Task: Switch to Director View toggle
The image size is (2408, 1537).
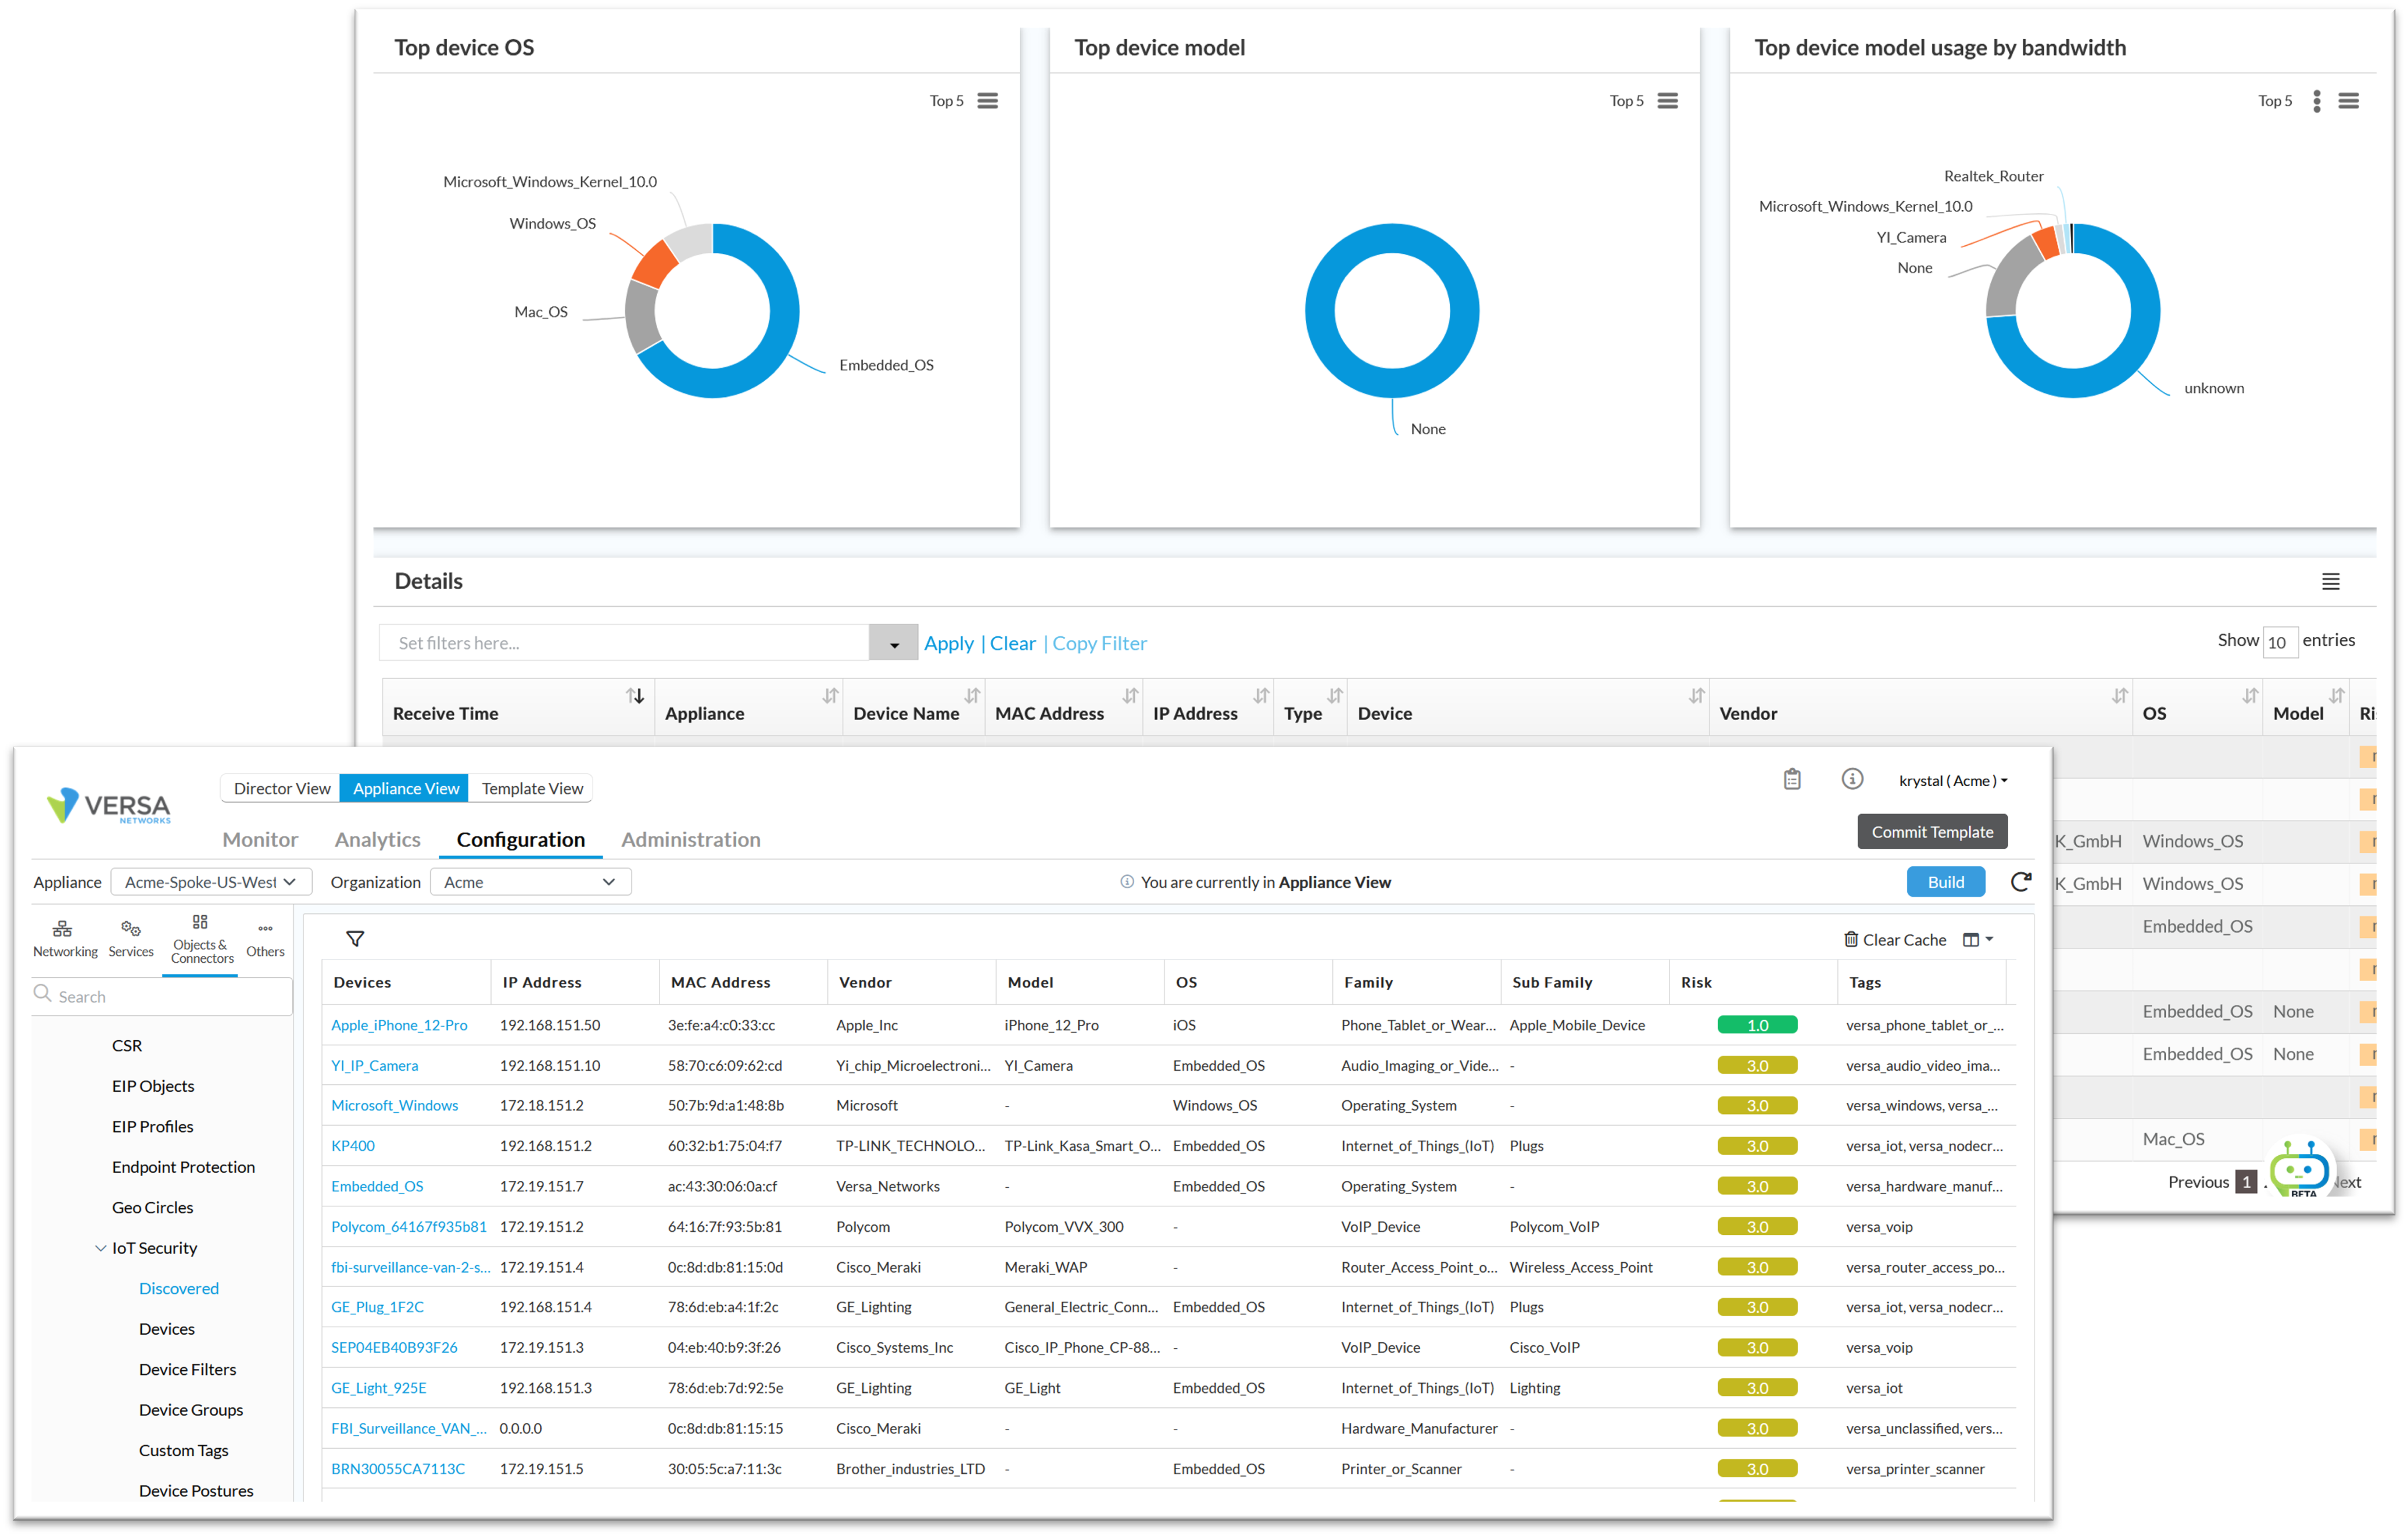Action: (x=281, y=788)
